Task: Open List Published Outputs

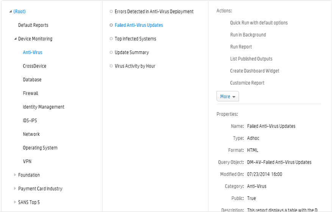Action: 251,59
